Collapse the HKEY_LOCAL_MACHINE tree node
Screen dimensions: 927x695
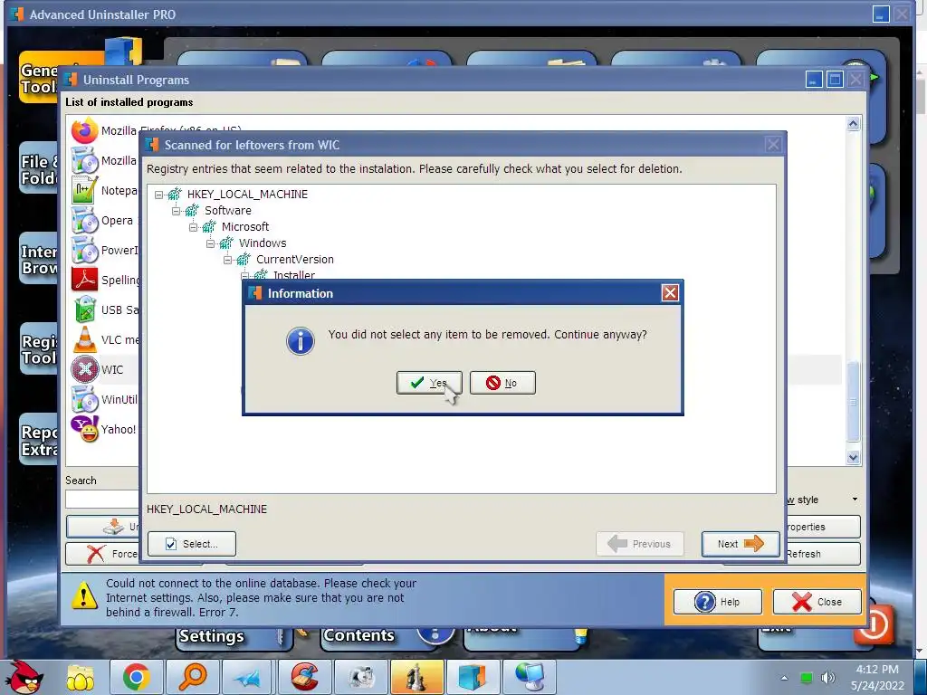point(158,195)
